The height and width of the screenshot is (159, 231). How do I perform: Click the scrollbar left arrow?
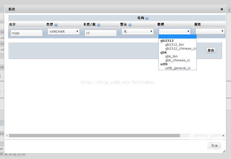7,135
